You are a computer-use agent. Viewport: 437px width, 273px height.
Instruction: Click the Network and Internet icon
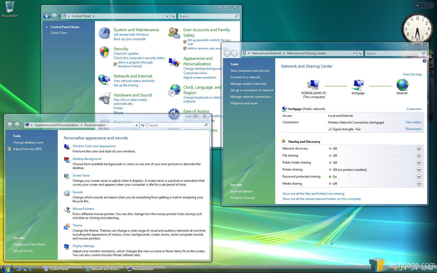tap(104, 80)
